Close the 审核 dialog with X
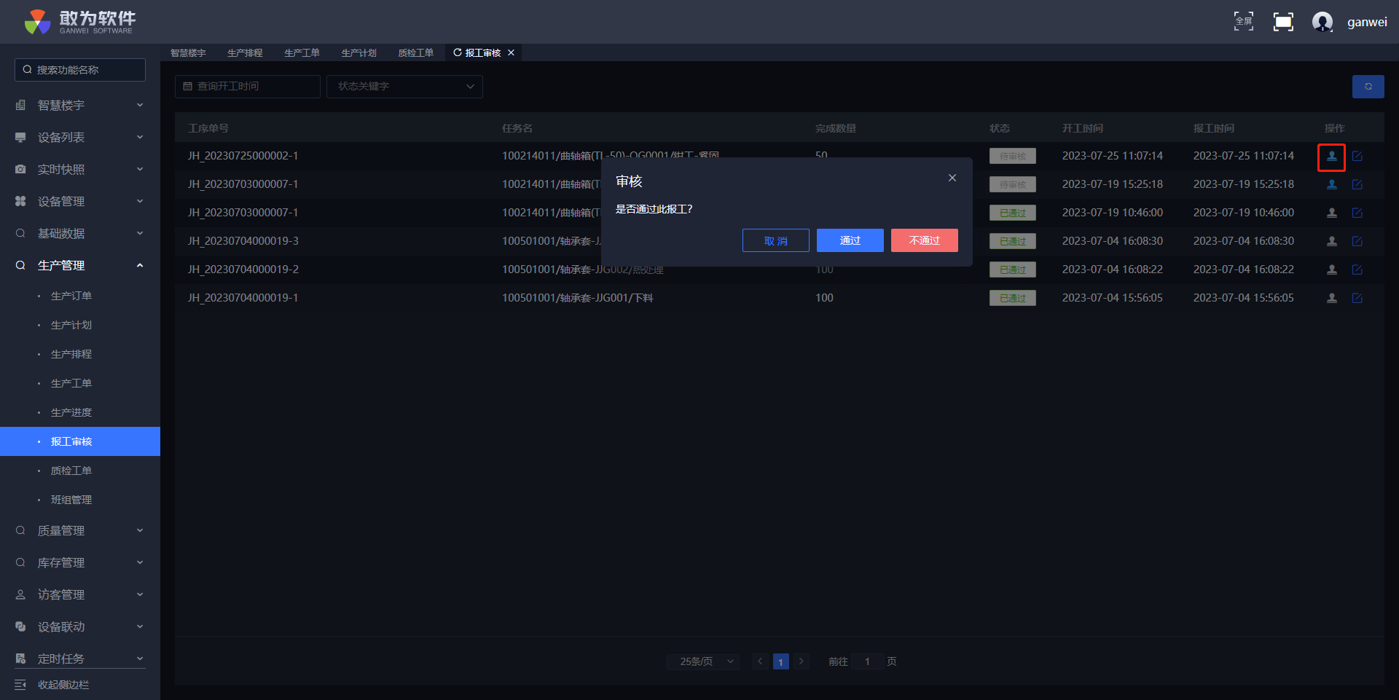This screenshot has height=700, width=1399. tap(952, 178)
